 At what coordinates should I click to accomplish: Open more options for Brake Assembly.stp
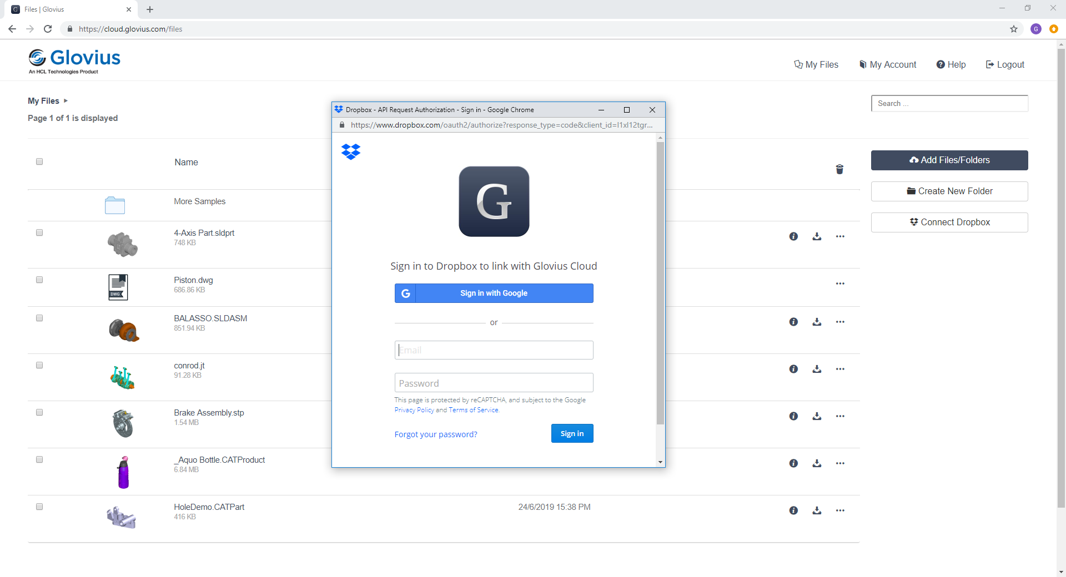click(x=840, y=416)
